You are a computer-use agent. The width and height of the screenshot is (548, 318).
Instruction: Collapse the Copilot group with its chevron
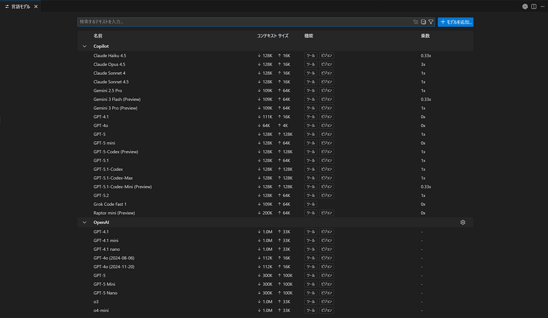tap(84, 46)
